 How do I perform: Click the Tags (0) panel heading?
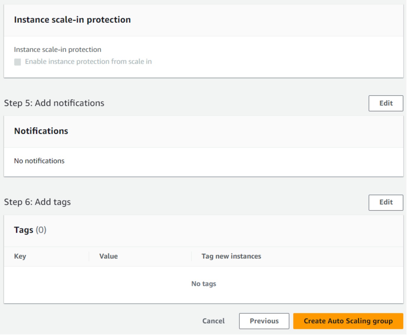(30, 230)
